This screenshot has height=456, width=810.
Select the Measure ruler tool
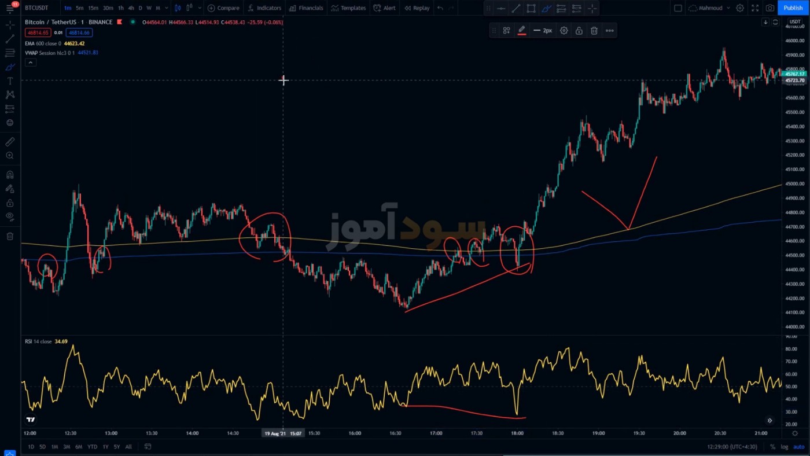[10, 142]
